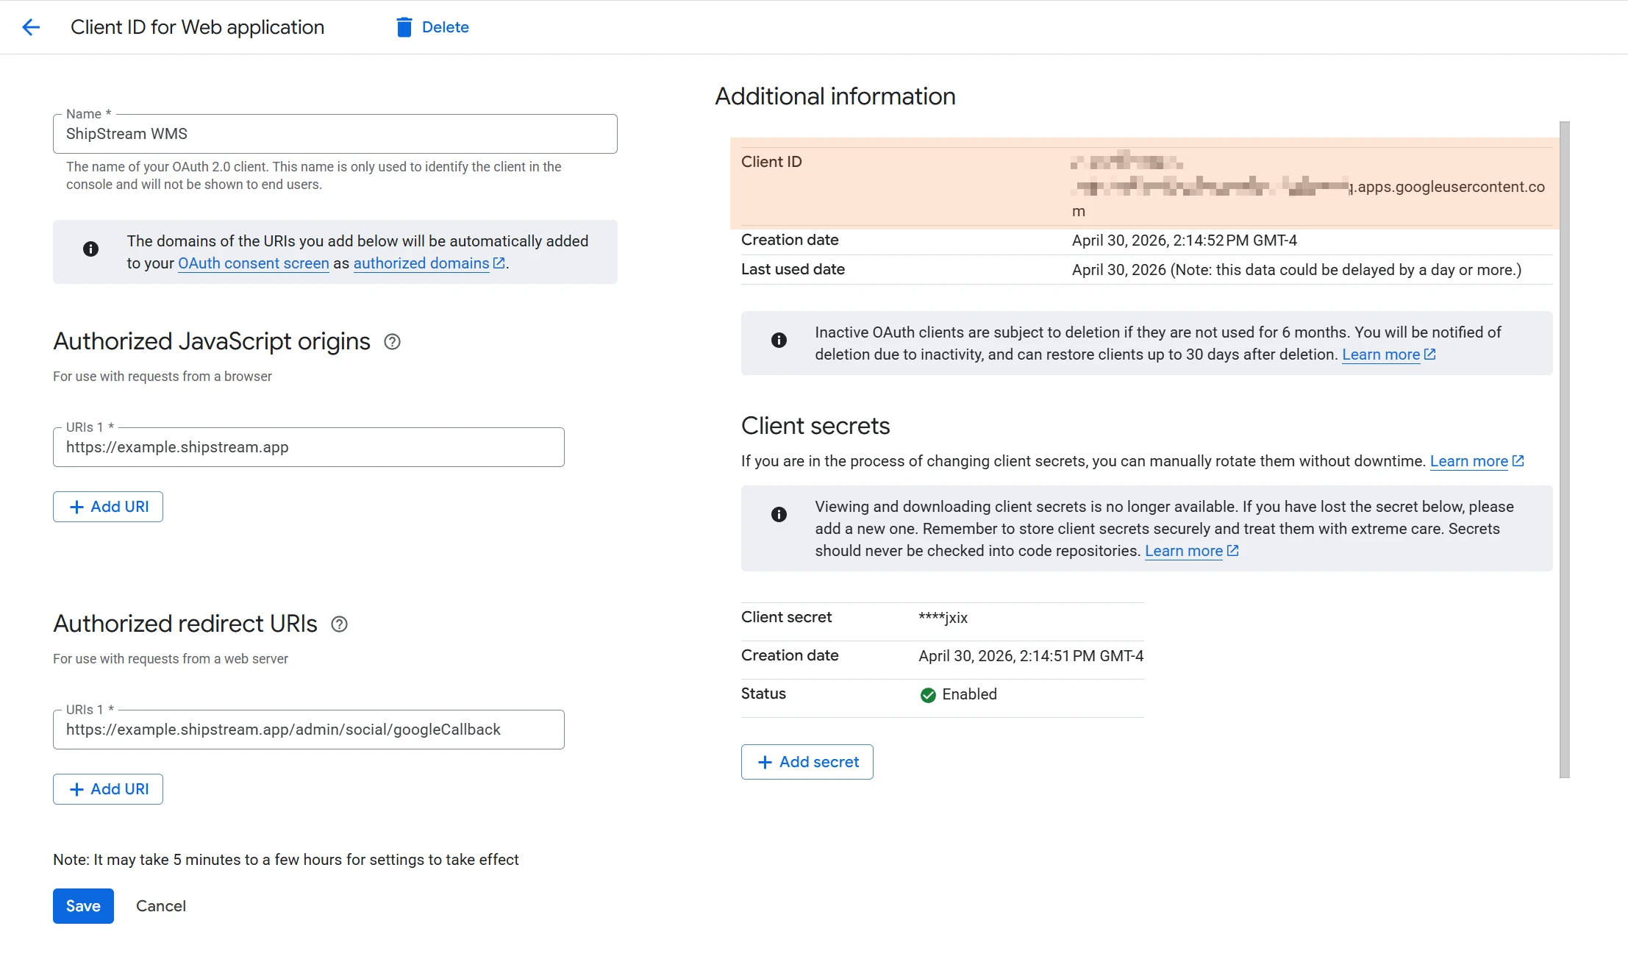Select the Client ID creation date 2:14:52 PM value
Viewport: 1628px width, 962px height.
(1184, 240)
